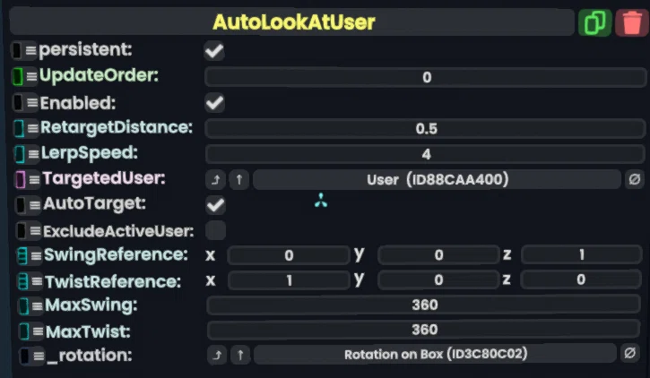
Task: Click the _rotation up arrow icon
Action: (240, 355)
